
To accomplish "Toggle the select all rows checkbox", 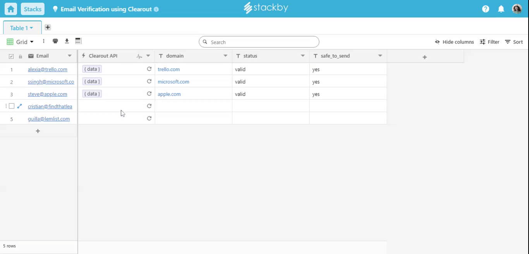I will (x=11, y=56).
